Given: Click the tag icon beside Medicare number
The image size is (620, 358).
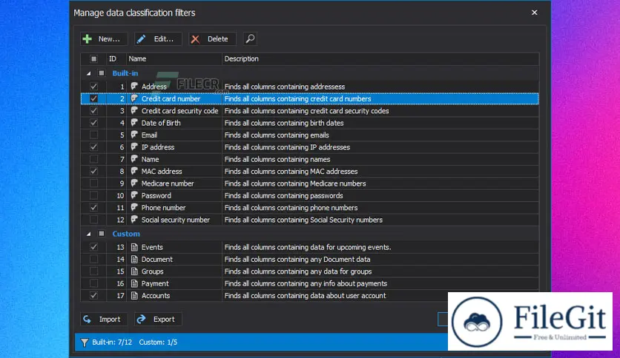Looking at the screenshot, I should [x=134, y=183].
